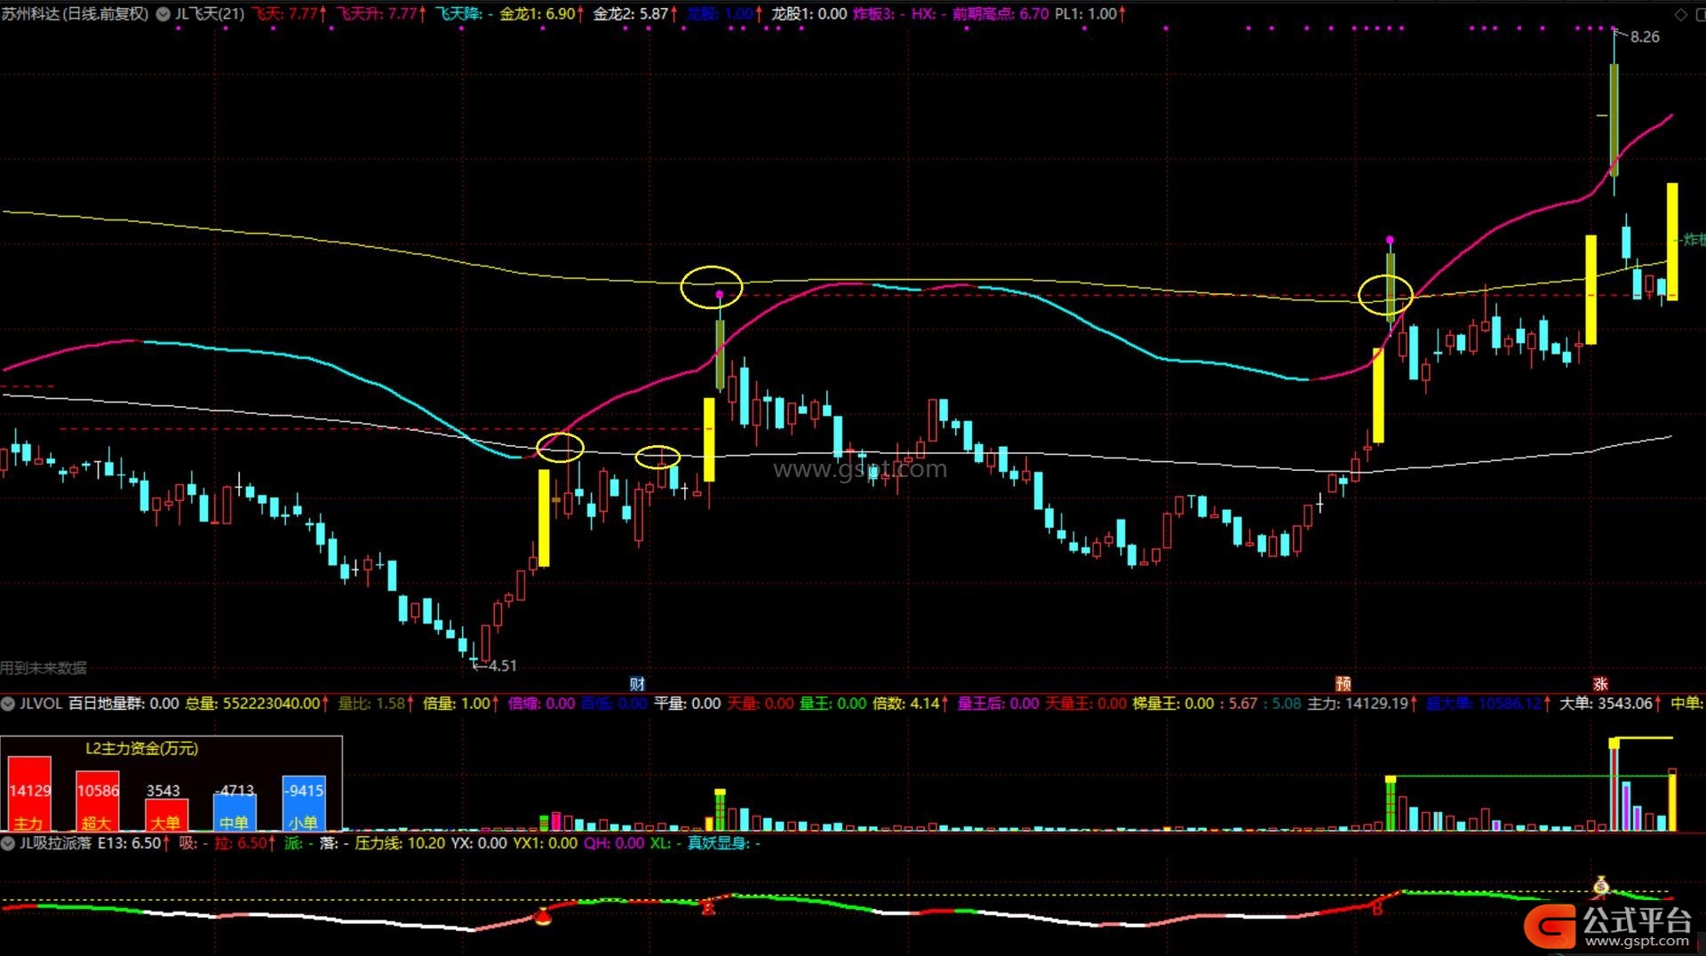Click the 大单: 3543.06 value

pyautogui.click(x=1610, y=704)
